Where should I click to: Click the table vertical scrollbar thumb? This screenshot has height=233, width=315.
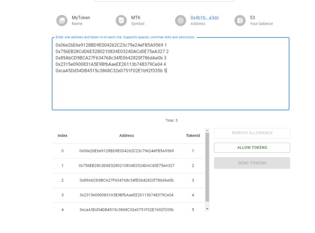[x=207, y=167]
